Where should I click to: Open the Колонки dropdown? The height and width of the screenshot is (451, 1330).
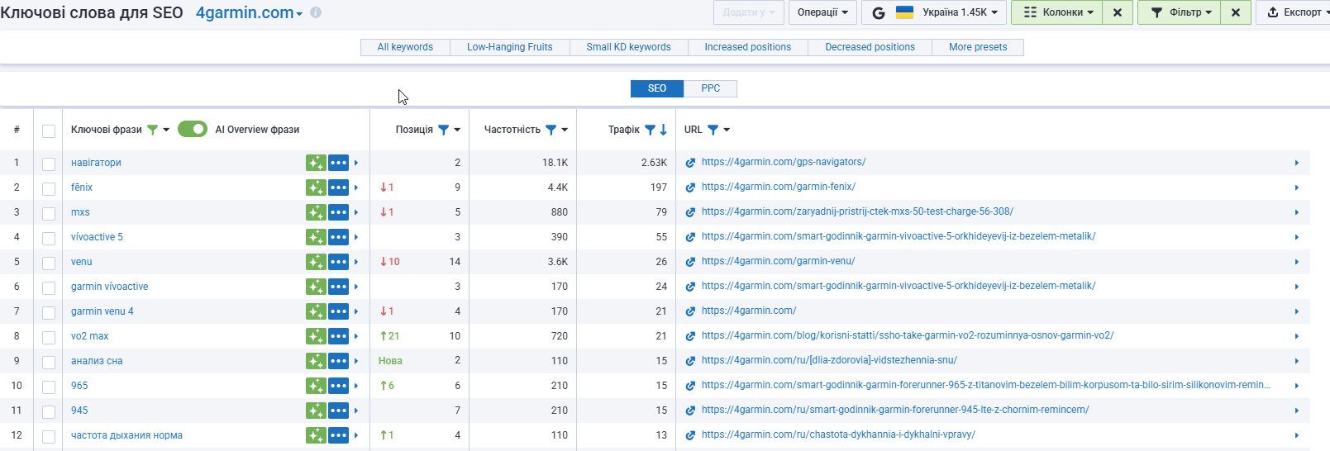pos(1057,12)
